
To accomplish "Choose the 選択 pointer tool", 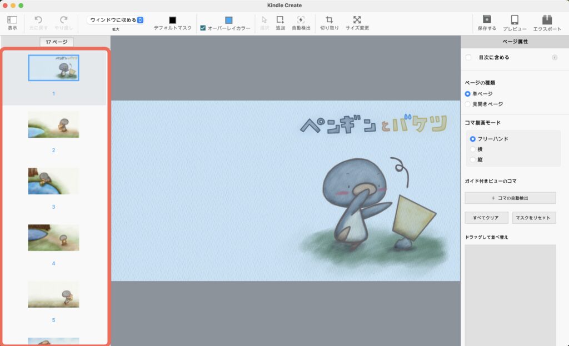I will (x=264, y=19).
